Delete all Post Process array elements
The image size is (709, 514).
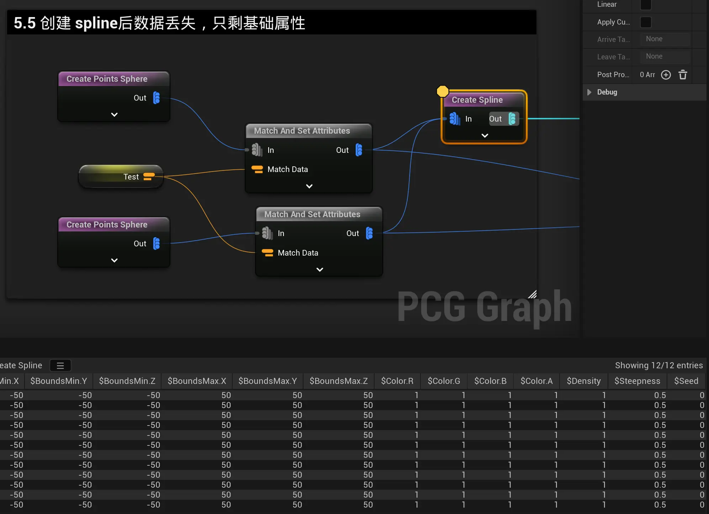coord(683,75)
